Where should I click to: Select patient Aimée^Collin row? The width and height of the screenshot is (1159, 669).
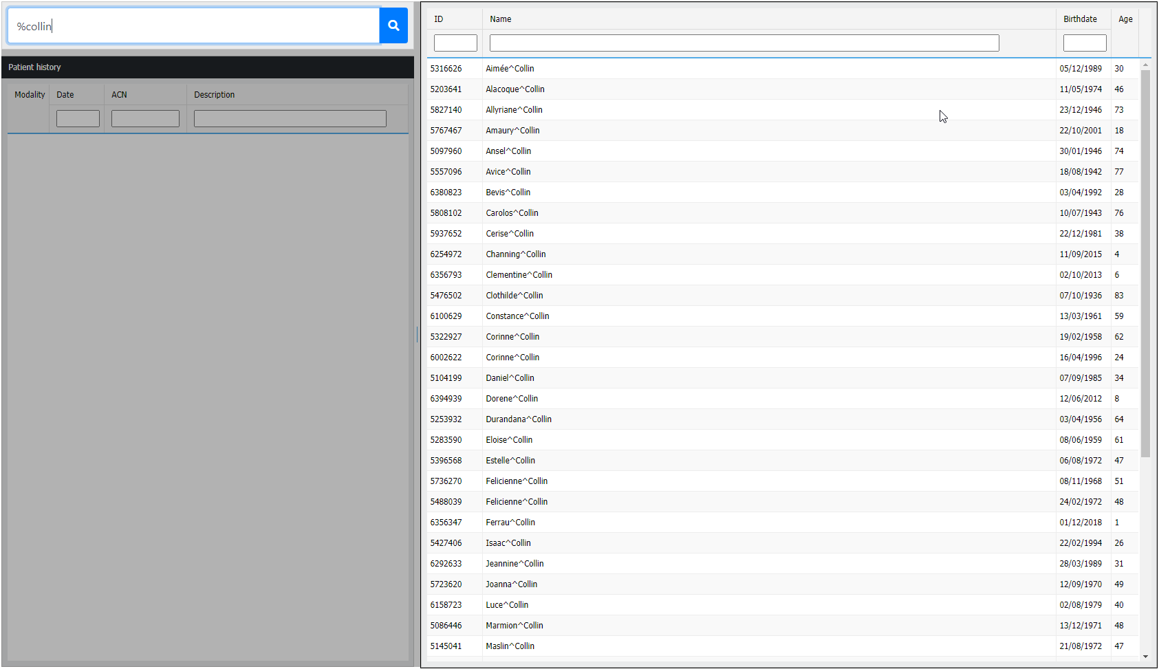tap(510, 69)
